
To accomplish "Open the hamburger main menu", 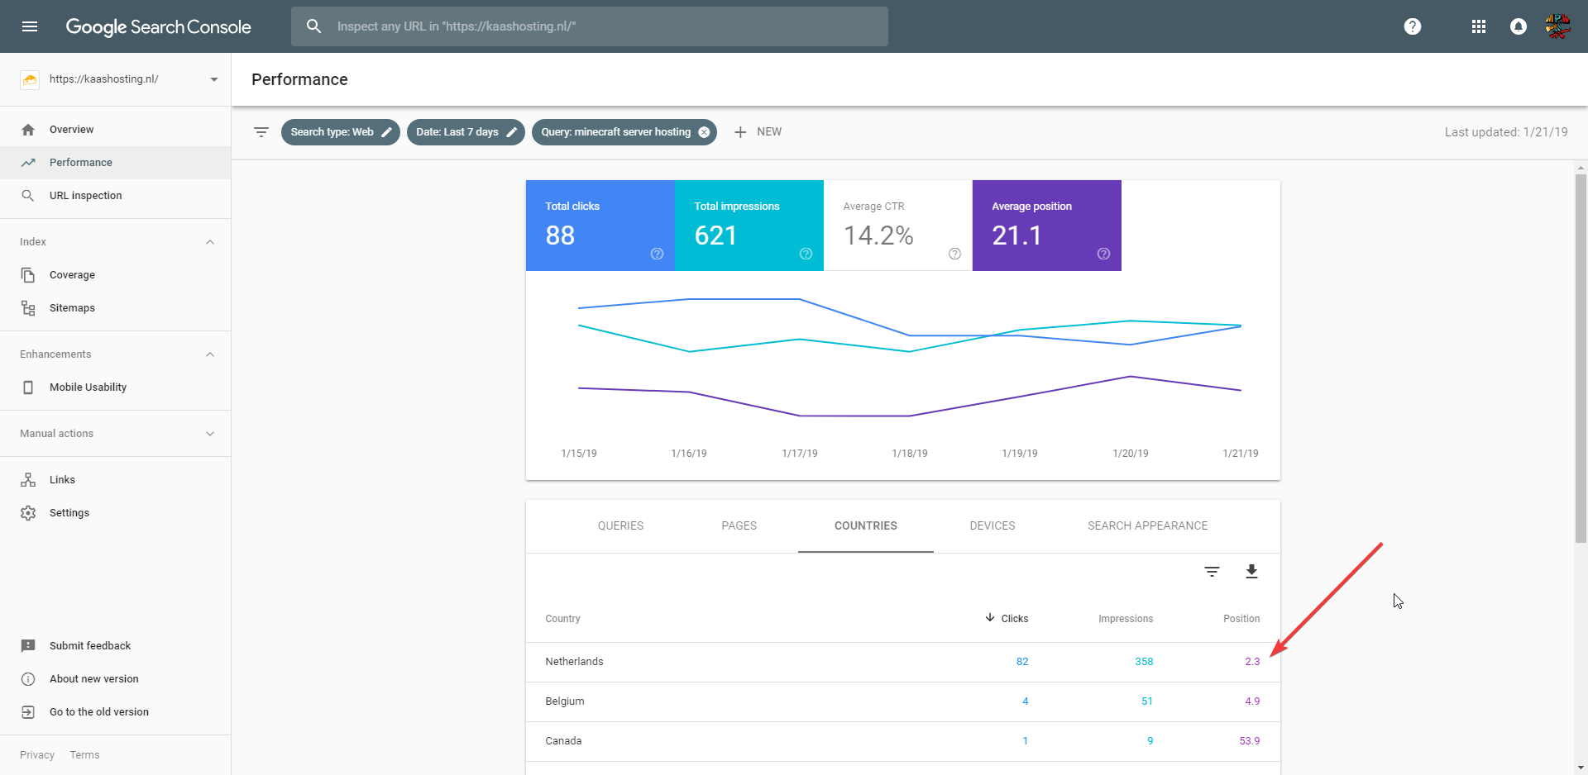I will [30, 26].
